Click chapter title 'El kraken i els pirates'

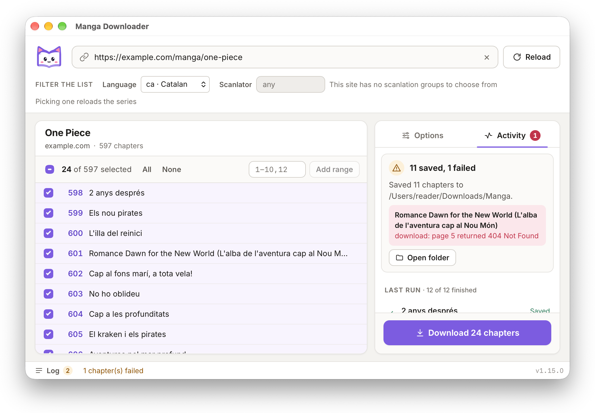click(x=127, y=334)
